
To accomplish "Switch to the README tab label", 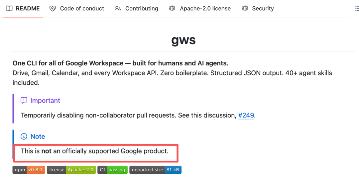I will coord(28,9).
